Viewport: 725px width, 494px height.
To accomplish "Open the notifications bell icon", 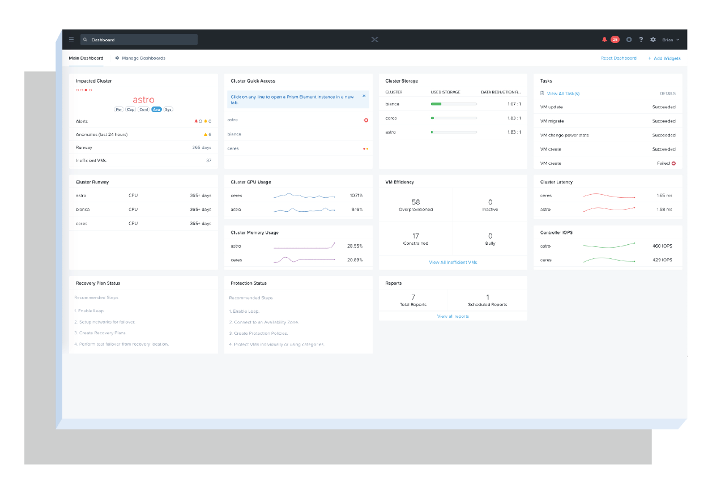I will point(604,39).
